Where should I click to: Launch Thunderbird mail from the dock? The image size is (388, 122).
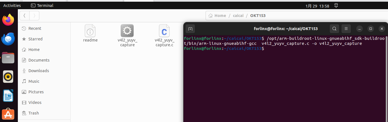click(8, 39)
